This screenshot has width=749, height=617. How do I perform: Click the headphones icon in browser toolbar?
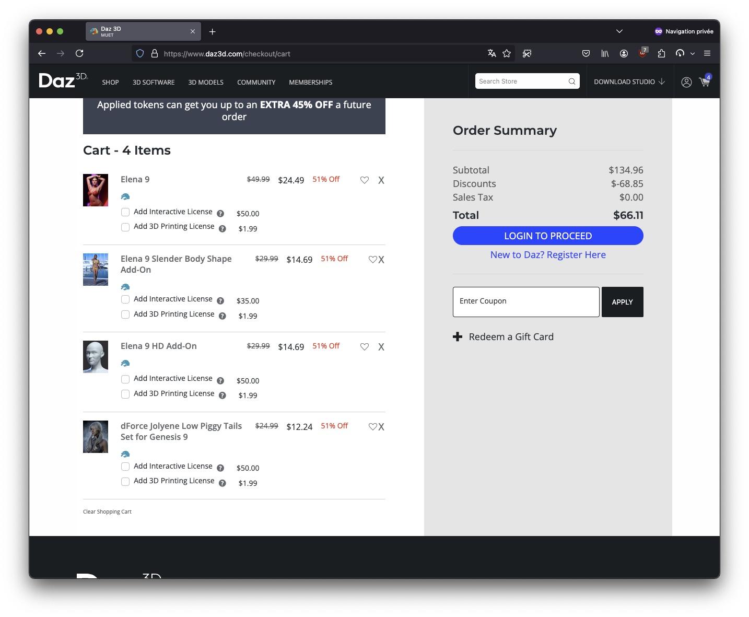click(x=680, y=53)
